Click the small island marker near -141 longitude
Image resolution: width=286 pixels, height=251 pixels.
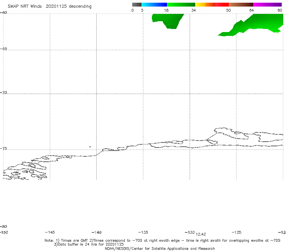click(x=90, y=147)
